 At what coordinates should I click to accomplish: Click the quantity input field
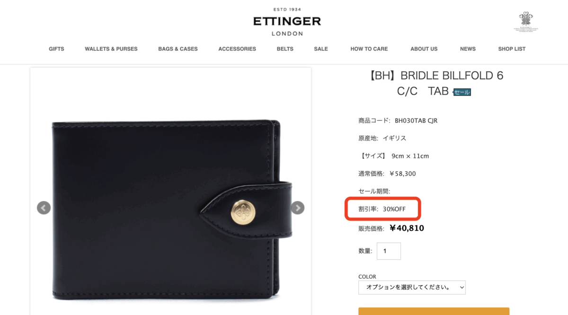389,251
